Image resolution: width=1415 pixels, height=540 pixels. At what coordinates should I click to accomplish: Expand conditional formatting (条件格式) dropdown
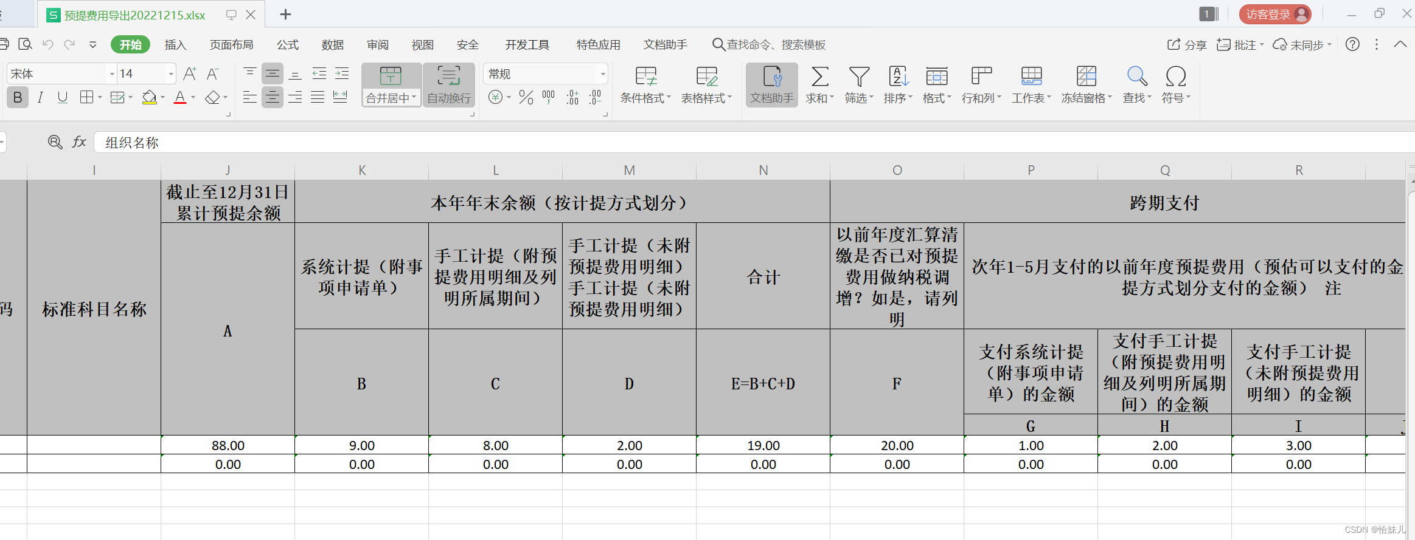[669, 97]
